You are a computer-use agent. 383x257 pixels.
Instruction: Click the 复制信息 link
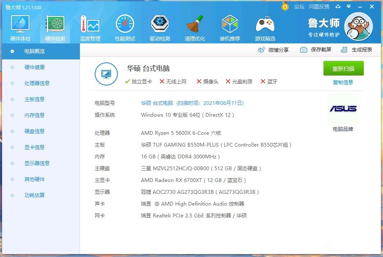click(x=343, y=83)
